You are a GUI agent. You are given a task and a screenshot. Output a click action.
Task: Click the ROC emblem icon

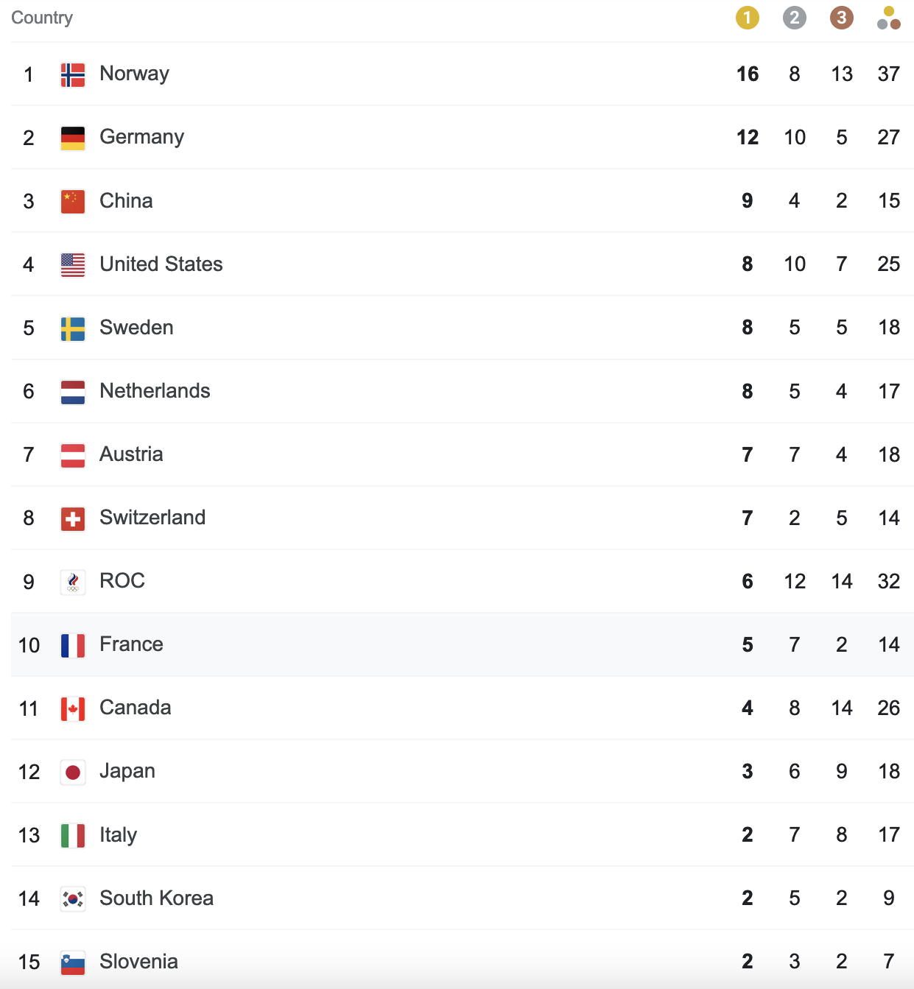click(73, 582)
